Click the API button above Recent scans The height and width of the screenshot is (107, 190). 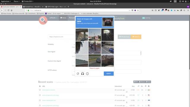[x=136, y=82]
